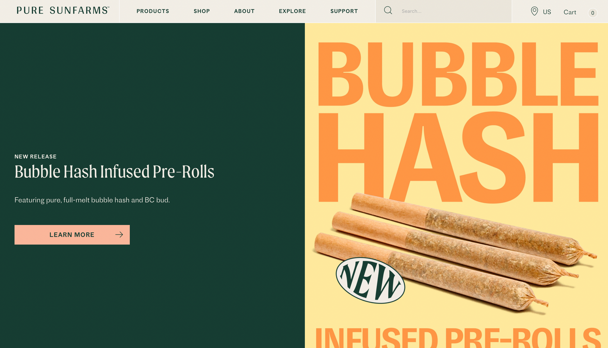Click the cart item count badge

(592, 13)
